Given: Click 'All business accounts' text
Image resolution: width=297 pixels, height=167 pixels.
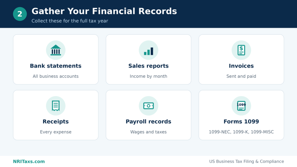Looking at the screenshot, I should pos(56,76).
